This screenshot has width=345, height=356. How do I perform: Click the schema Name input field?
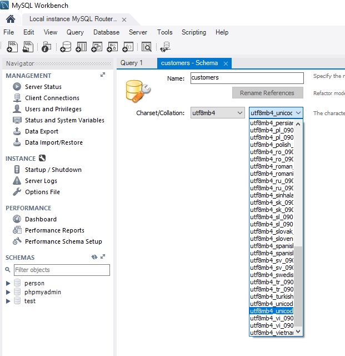click(247, 78)
